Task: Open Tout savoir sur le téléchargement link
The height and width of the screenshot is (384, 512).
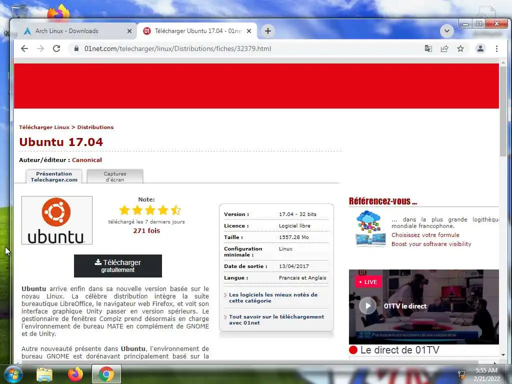Action: 276,319
